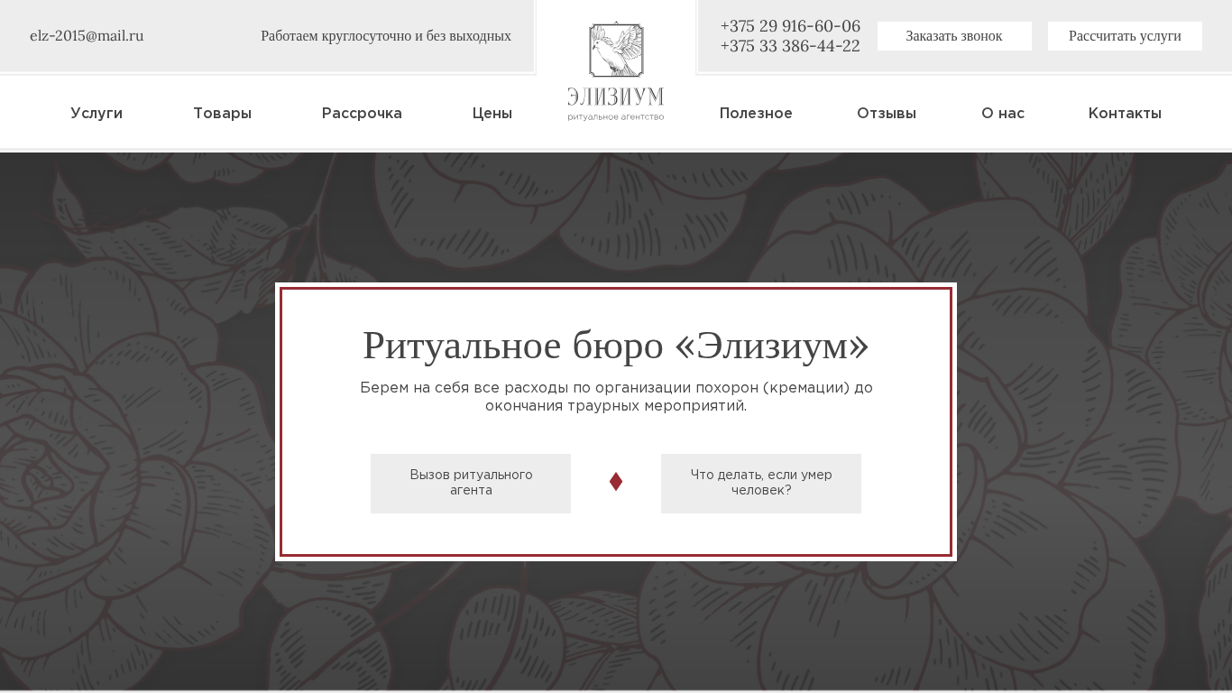
Task: Open the Услуги menu item
Action: point(97,114)
